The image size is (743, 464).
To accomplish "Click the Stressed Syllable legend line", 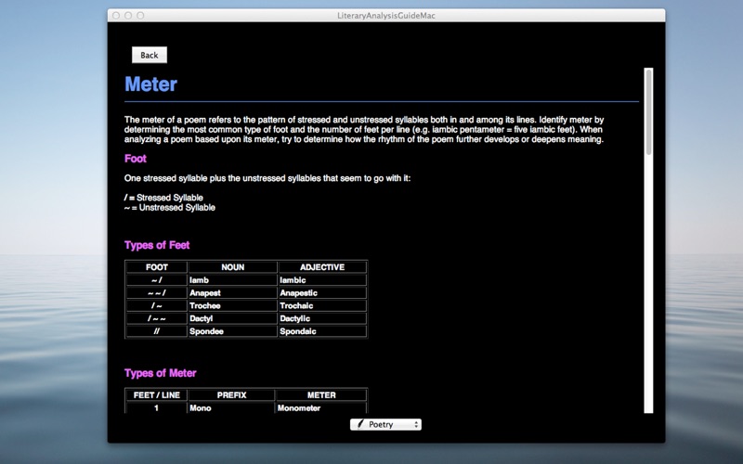I will (163, 198).
